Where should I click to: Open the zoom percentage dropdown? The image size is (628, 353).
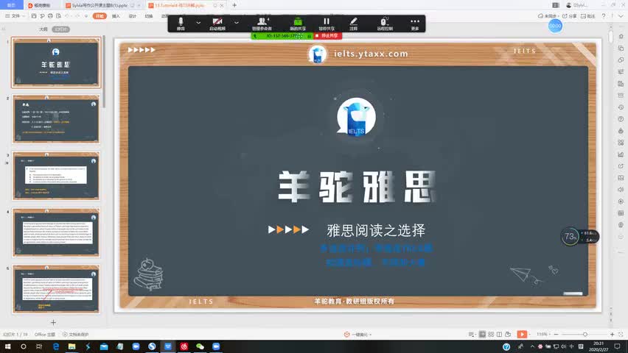(542, 334)
